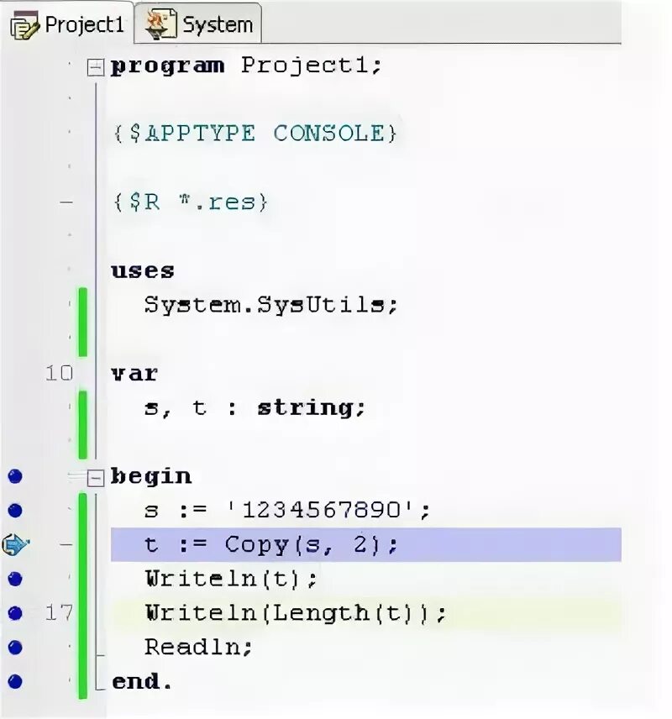Switch to the System editor tab
The width and height of the screenshot is (672, 719).
tap(217, 25)
